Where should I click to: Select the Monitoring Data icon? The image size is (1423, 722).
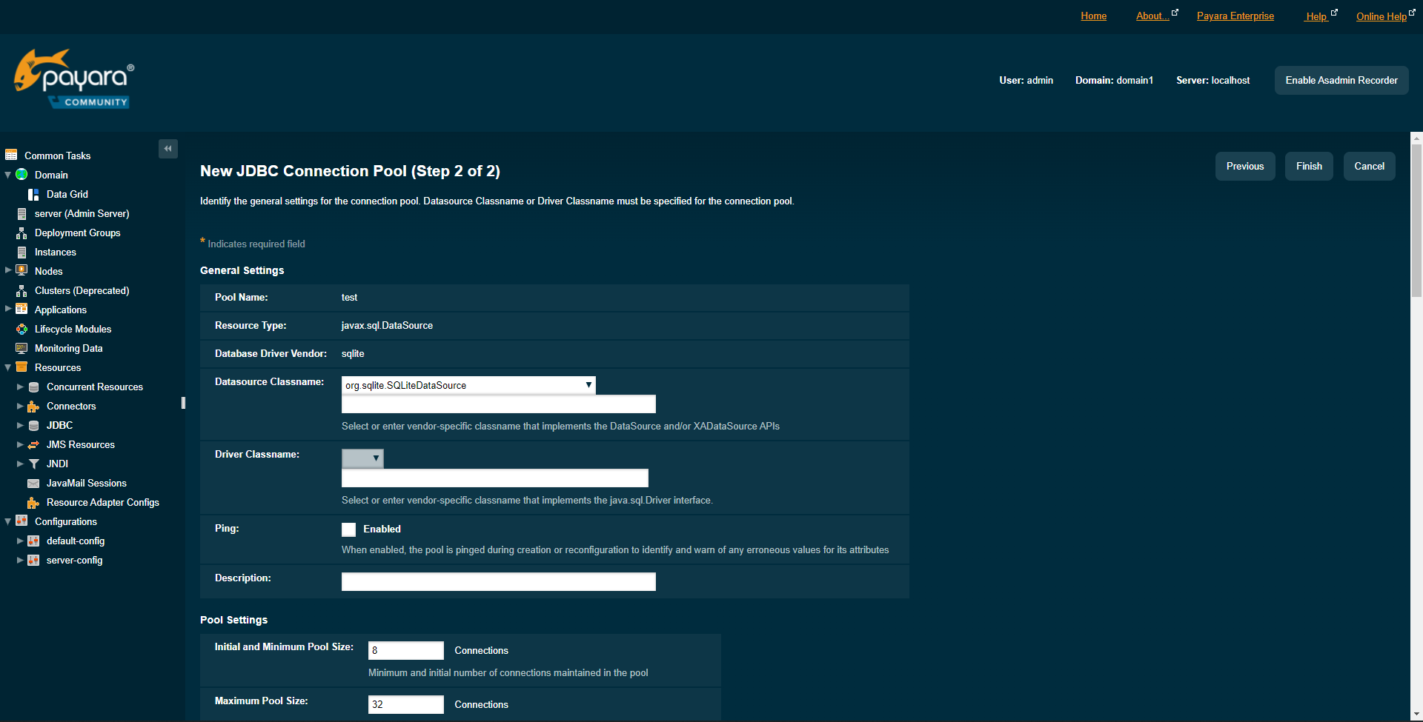pyautogui.click(x=23, y=348)
